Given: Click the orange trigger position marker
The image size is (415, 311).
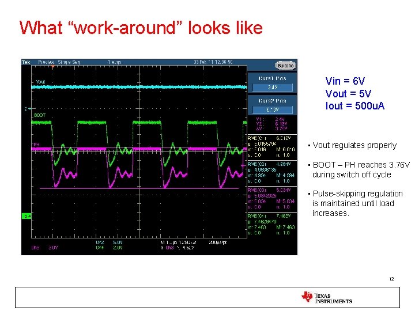Looking at the screenshot, I should [x=53, y=67].
